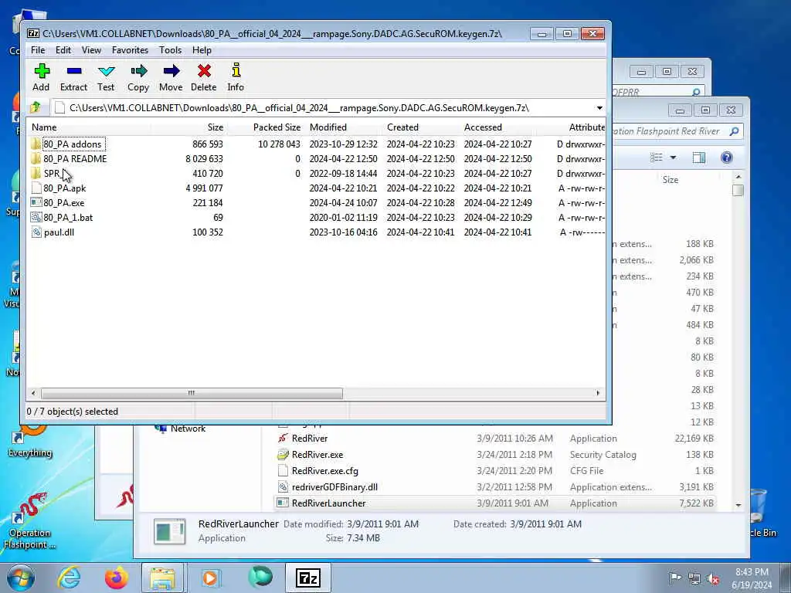Select the 80_PA.exe file icon
The height and width of the screenshot is (593, 791).
(36, 203)
